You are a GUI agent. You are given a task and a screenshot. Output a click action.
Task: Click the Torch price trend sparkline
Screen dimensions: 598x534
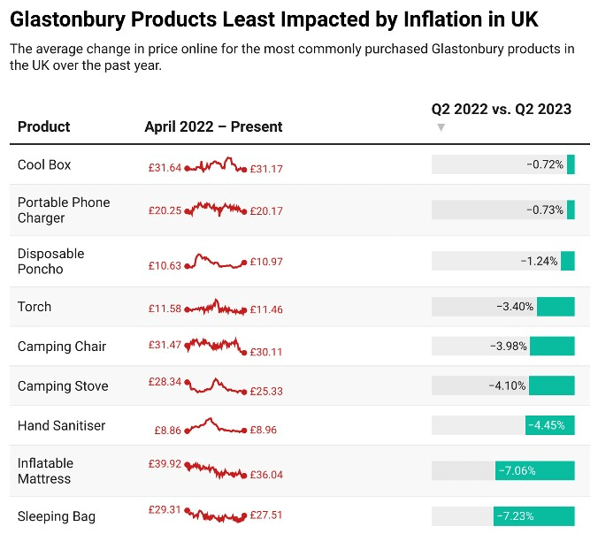point(216,307)
